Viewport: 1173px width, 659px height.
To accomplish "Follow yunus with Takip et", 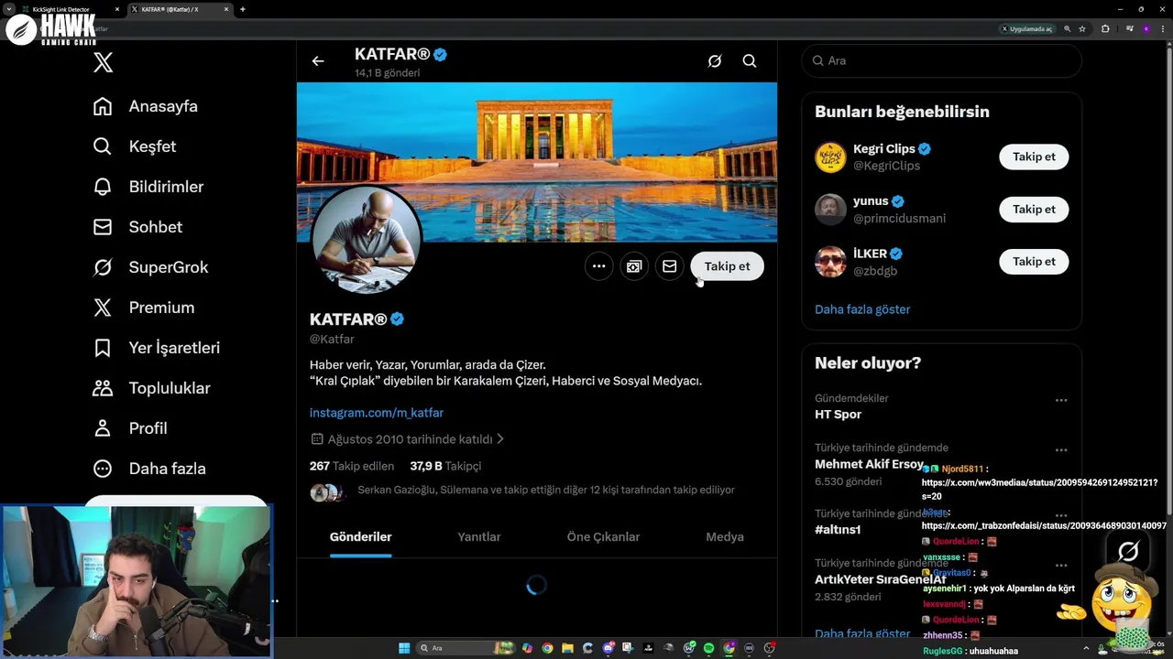I will click(1034, 210).
